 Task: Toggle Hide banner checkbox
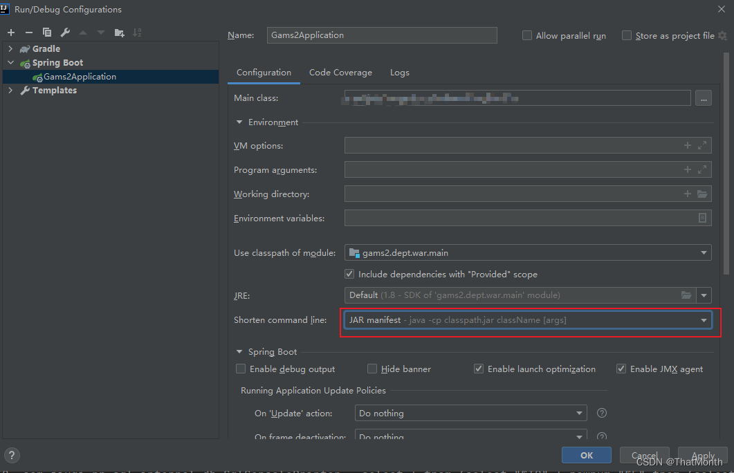tap(372, 369)
